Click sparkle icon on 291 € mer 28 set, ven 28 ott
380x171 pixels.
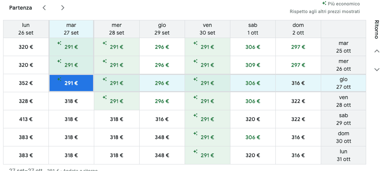105,97
